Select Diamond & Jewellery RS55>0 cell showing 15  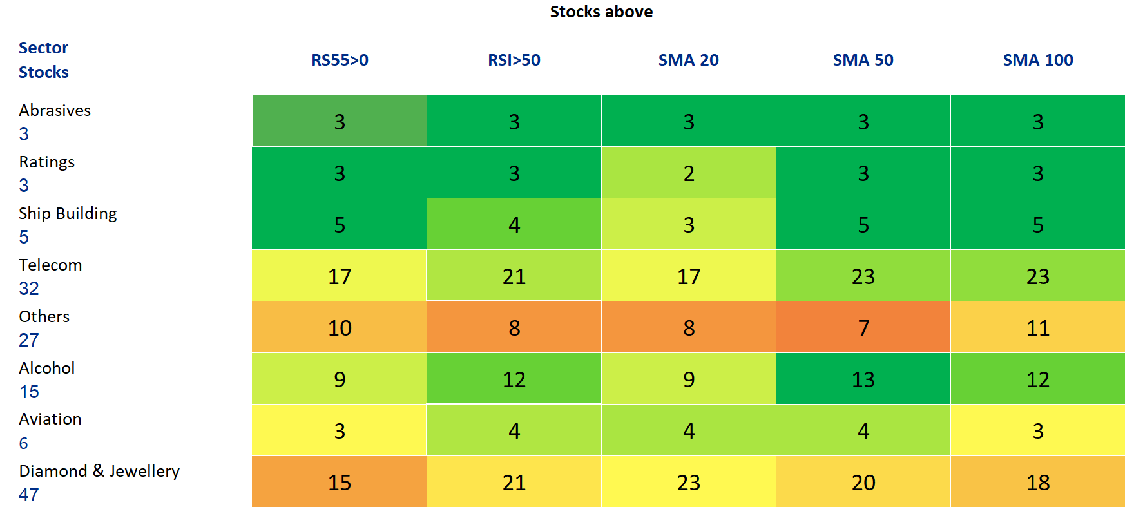[340, 482]
